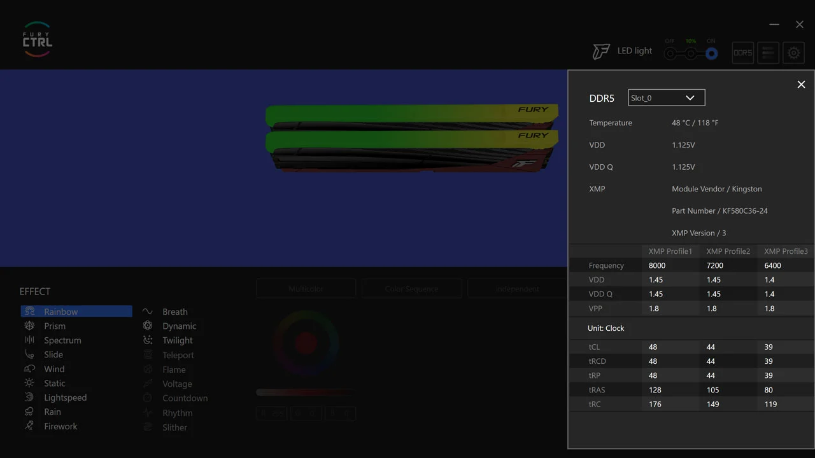Viewport: 815px width, 458px height.
Task: Select the Rainbow effect entry
Action: click(61, 311)
